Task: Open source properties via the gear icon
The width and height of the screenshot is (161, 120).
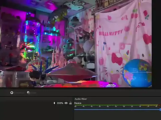Action: pos(12,93)
